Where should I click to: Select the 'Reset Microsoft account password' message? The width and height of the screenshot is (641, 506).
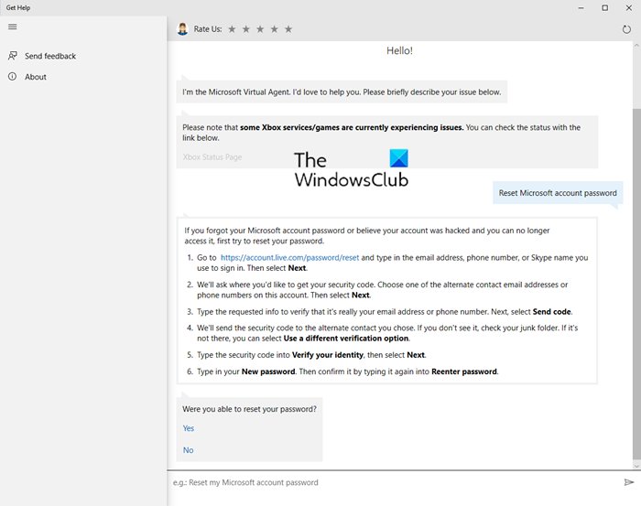click(558, 193)
